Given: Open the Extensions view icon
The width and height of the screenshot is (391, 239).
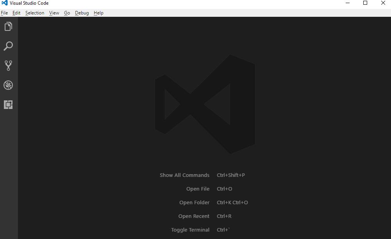Looking at the screenshot, I should coord(8,105).
